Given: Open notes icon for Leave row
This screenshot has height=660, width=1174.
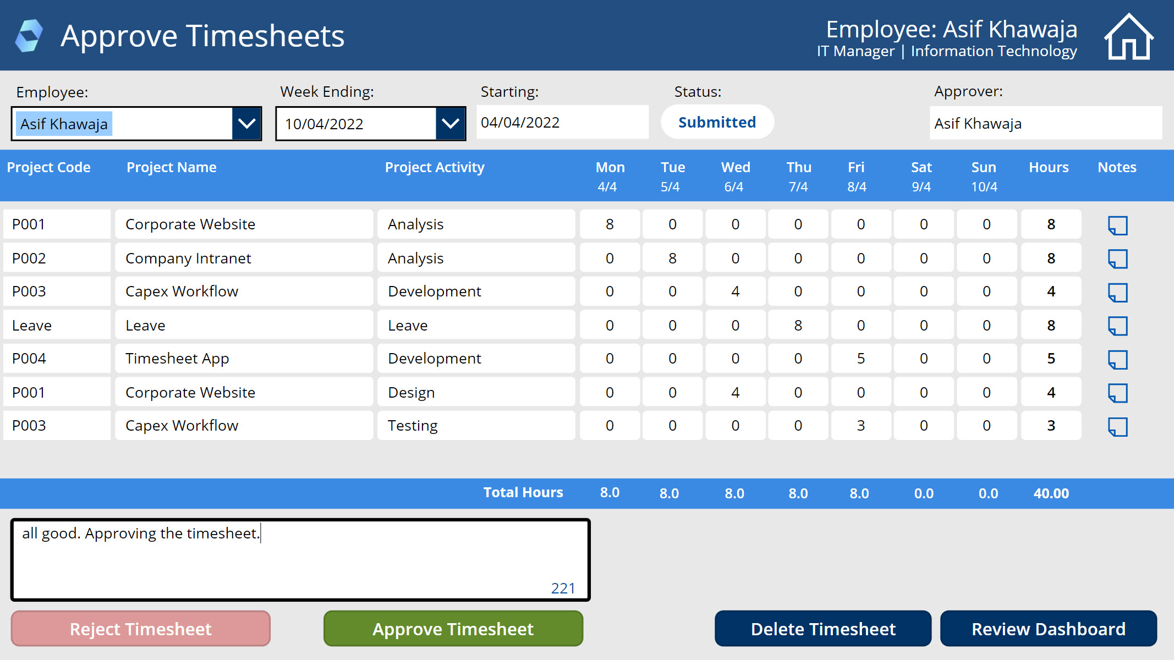Looking at the screenshot, I should (x=1117, y=326).
